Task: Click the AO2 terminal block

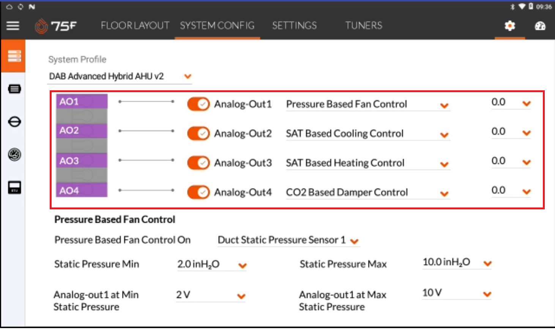Action: tap(82, 131)
